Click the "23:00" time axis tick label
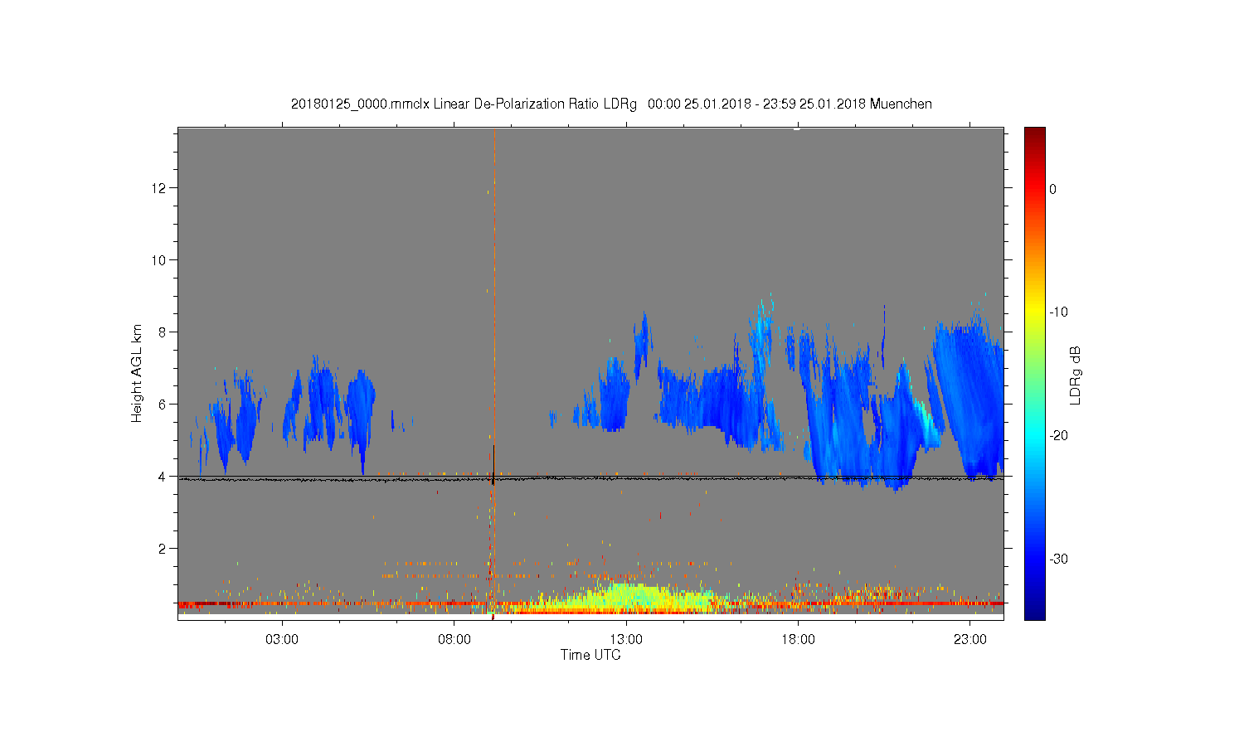The image size is (1244, 746). pos(970,640)
